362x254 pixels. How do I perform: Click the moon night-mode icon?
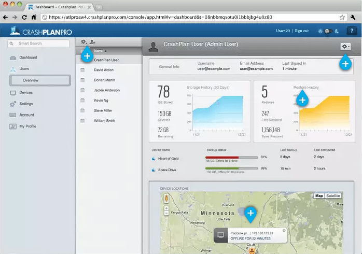(x=337, y=31)
